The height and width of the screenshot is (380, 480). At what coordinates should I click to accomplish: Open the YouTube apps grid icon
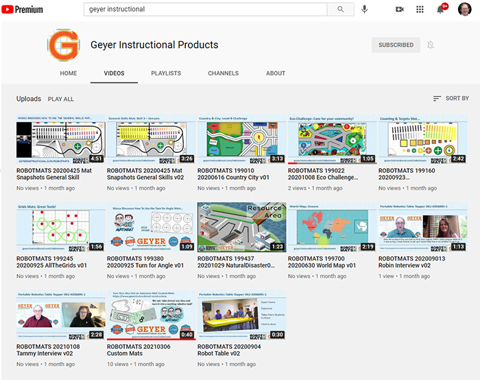click(420, 10)
